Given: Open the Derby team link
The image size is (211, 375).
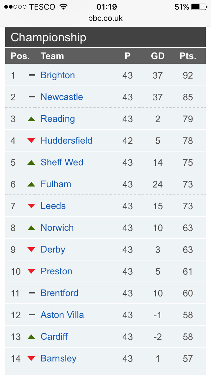Looking at the screenshot, I should pos(53,250).
